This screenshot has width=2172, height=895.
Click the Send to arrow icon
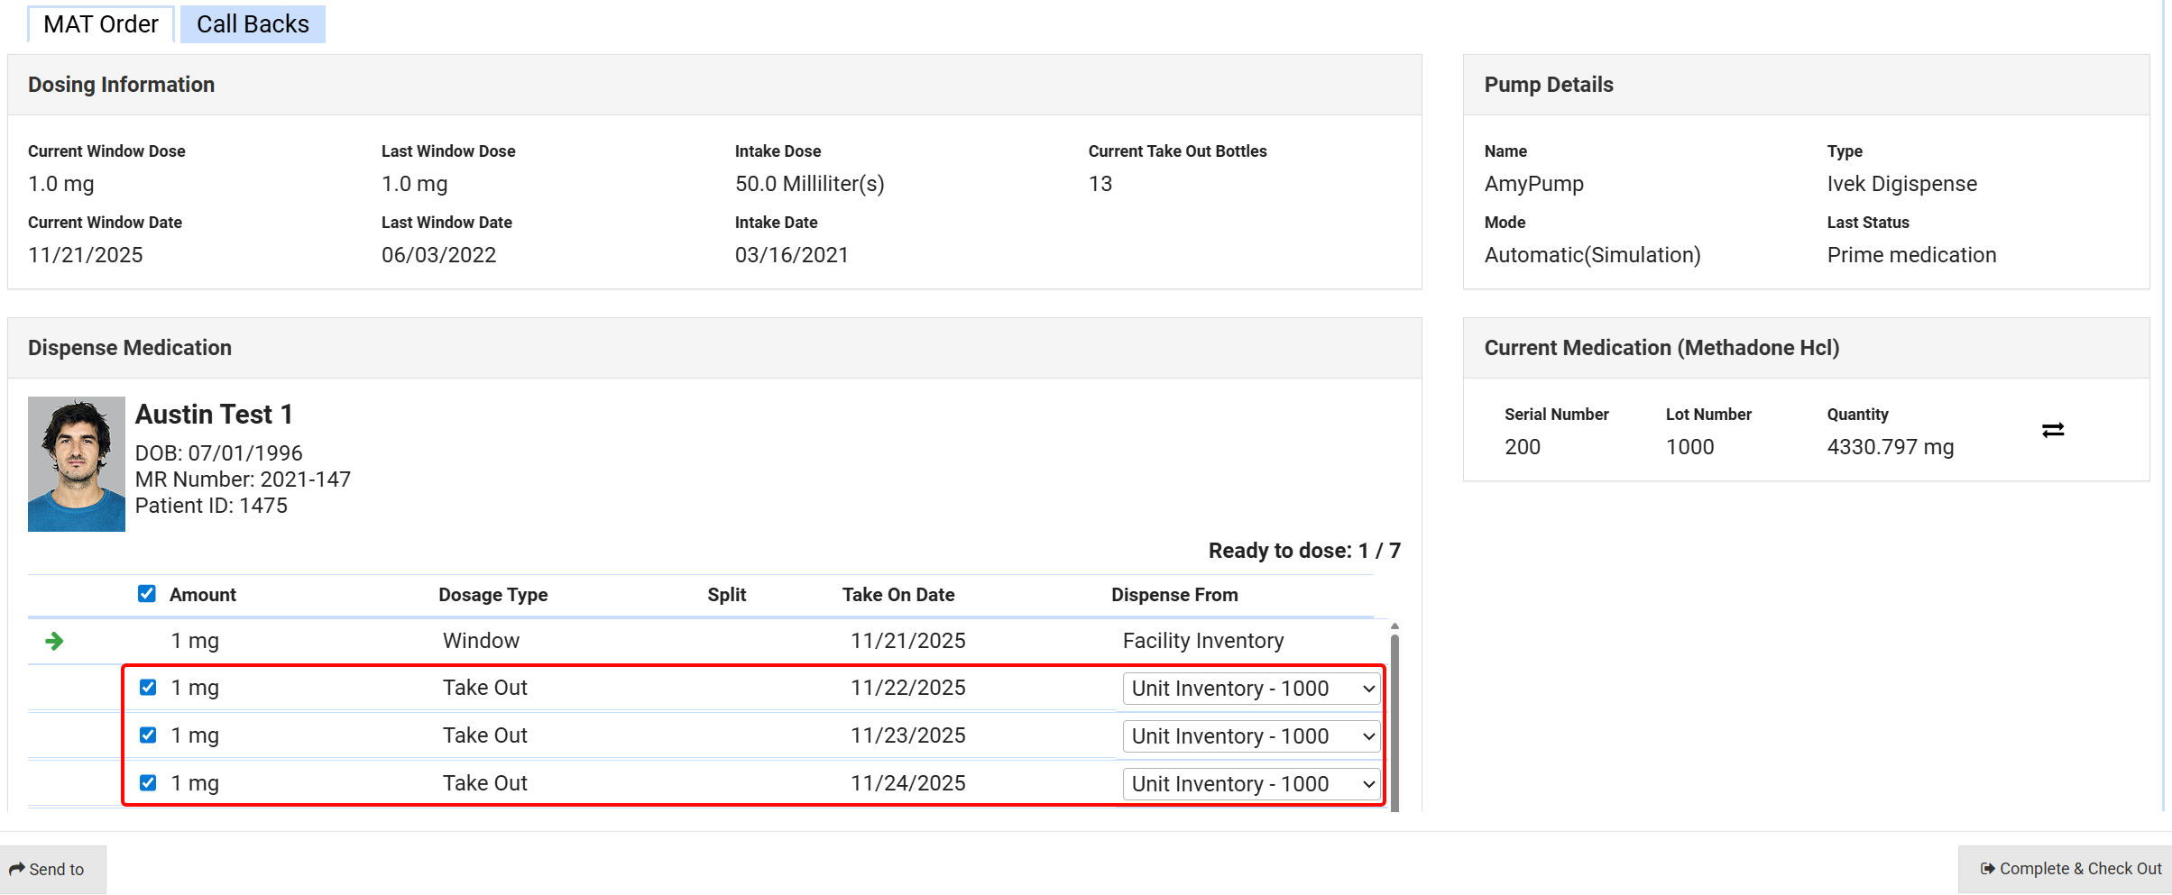coord(17,869)
